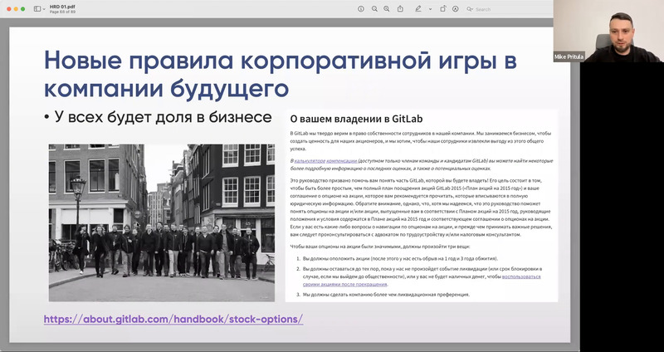Click the Rotate page icon
The image size is (664, 352).
coord(443,8)
